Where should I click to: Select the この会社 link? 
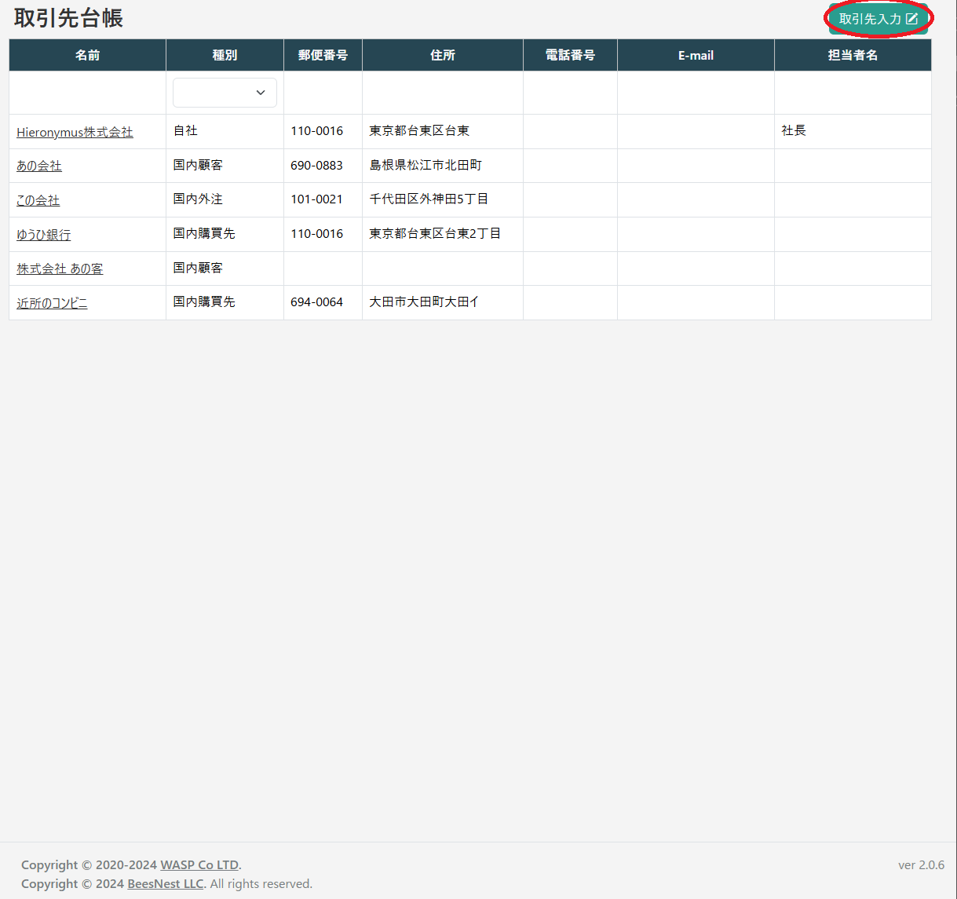pyautogui.click(x=37, y=200)
